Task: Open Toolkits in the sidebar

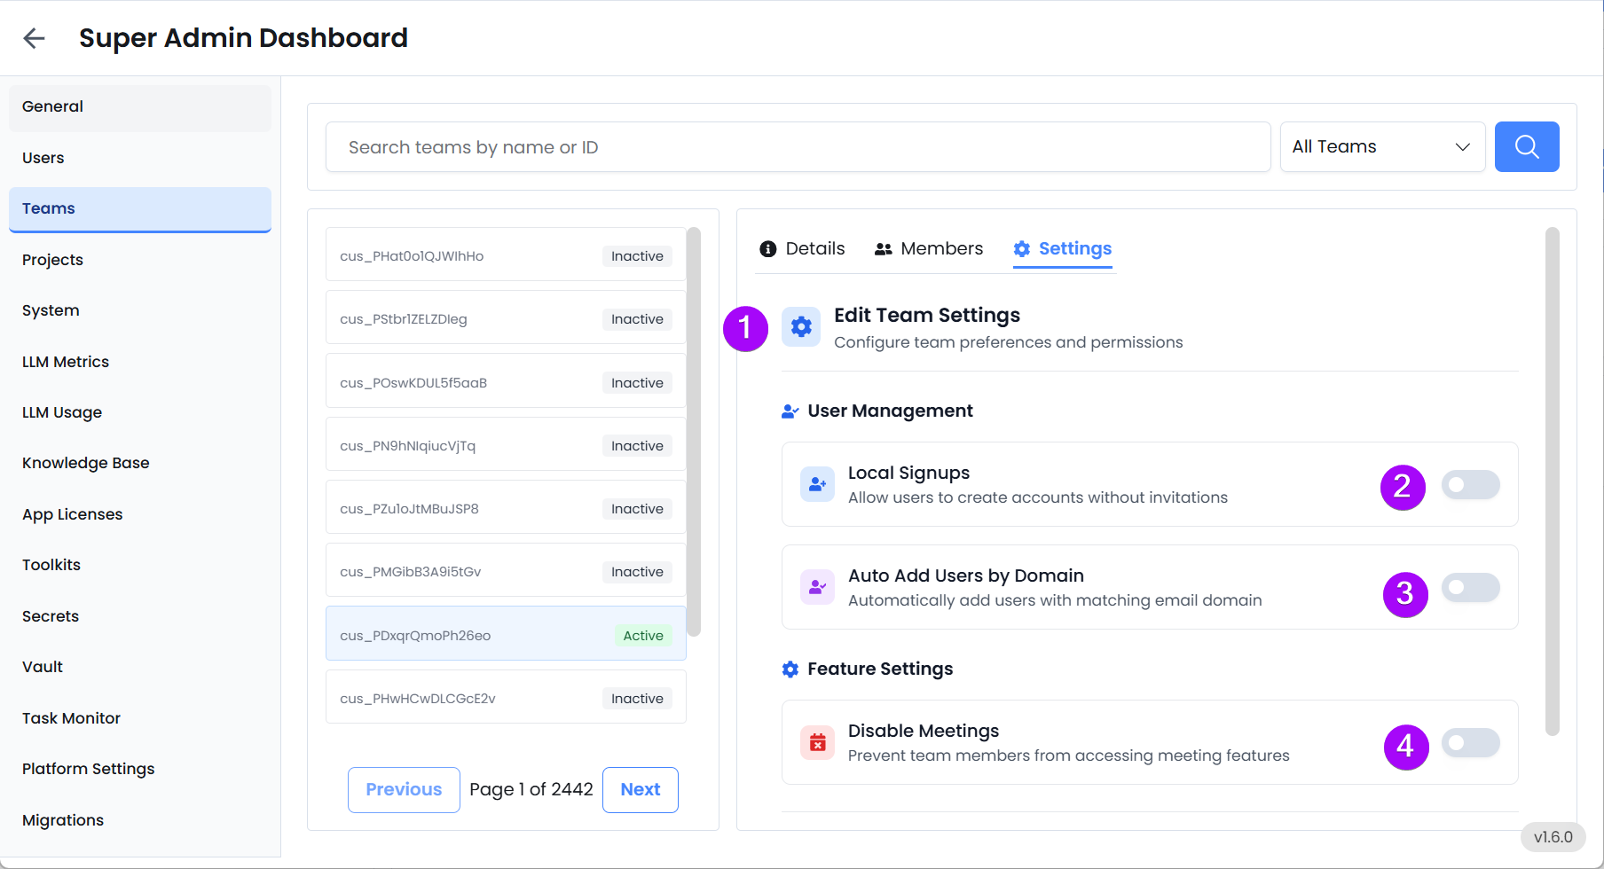Action: click(x=140, y=565)
